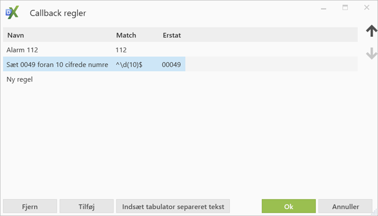Minimize the Callback regler window
378x216 pixels.
pos(323,8)
